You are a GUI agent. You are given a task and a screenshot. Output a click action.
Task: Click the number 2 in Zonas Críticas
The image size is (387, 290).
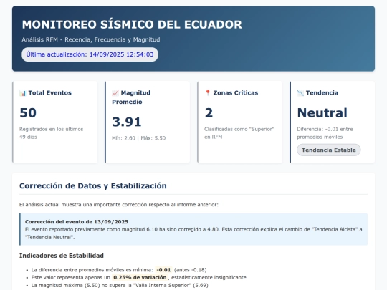coord(209,112)
